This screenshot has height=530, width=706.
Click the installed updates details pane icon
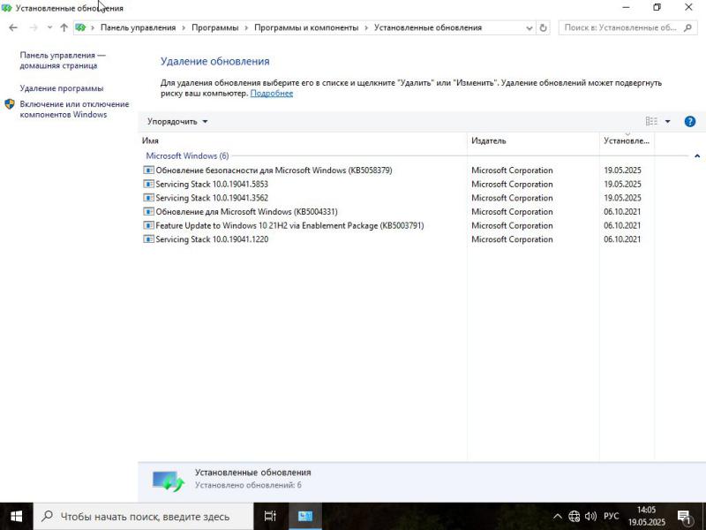coord(169,481)
